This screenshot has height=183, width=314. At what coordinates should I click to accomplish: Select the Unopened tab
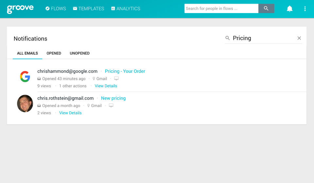point(79,53)
